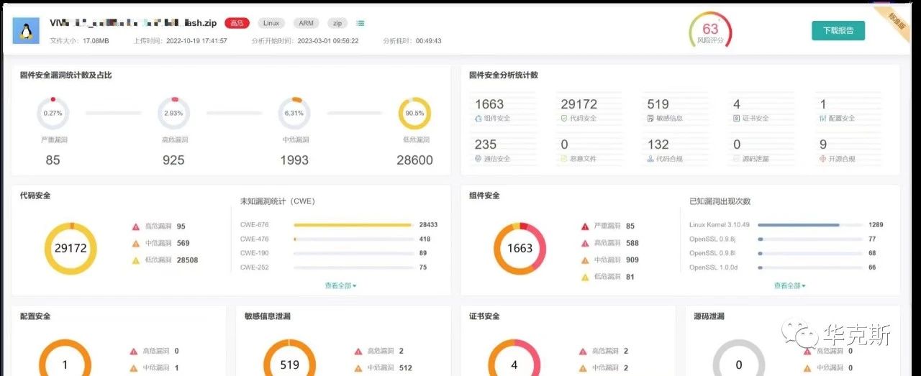The height and width of the screenshot is (376, 921).
Task: Click the 通信安全 icon under 235
Action: (478, 159)
